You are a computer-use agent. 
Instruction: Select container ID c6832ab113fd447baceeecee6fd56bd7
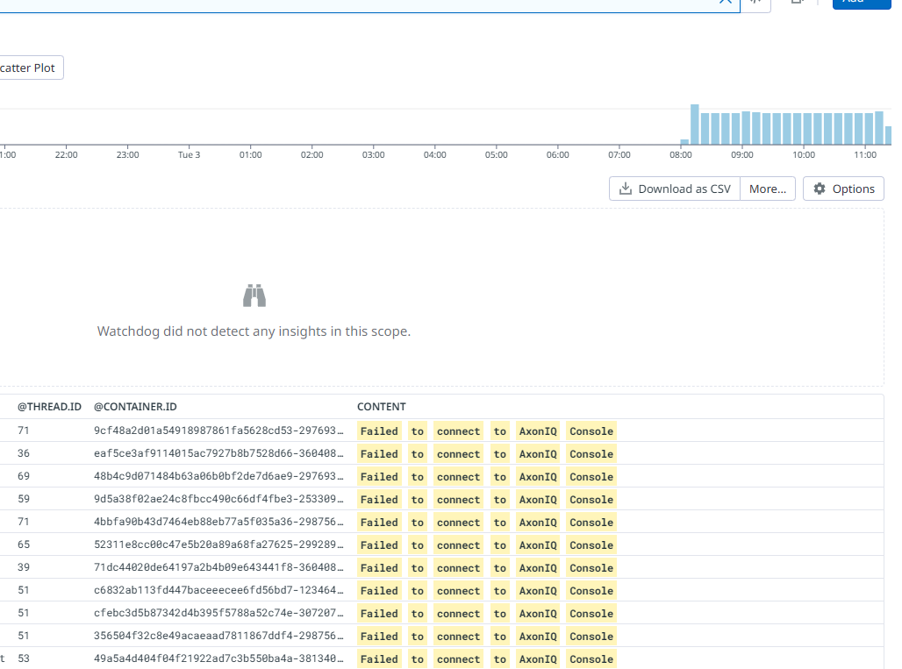[x=218, y=590]
